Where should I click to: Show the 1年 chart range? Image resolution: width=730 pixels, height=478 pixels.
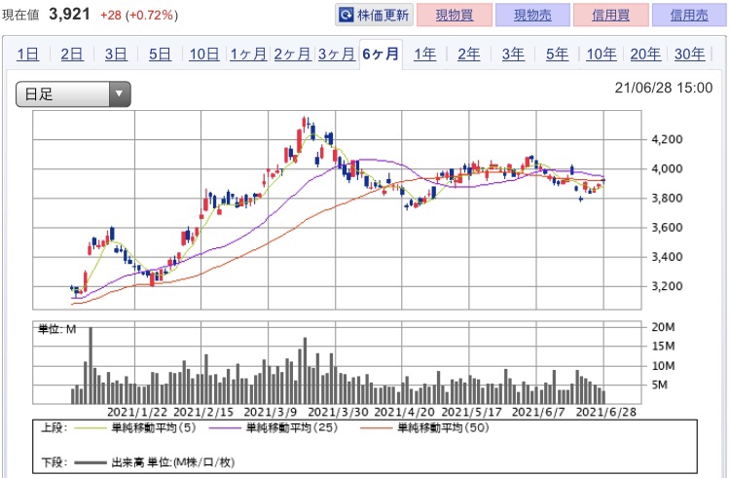pos(424,54)
